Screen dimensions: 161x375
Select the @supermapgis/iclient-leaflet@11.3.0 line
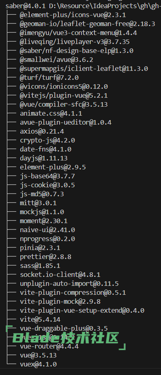pos(84,69)
